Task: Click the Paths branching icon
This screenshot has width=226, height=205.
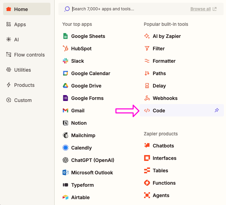Action: coord(147,73)
